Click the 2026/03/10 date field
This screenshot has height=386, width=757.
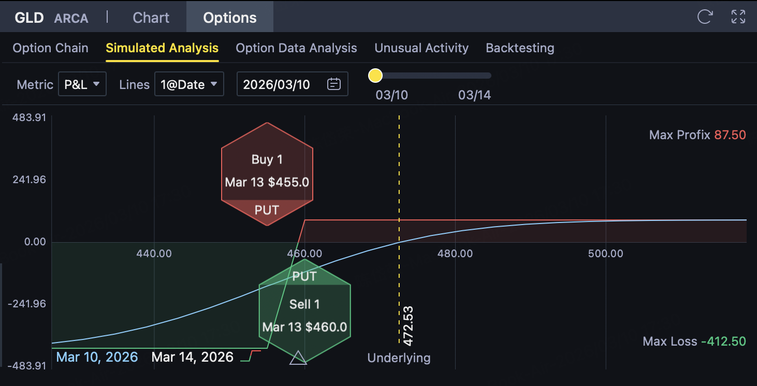click(276, 84)
